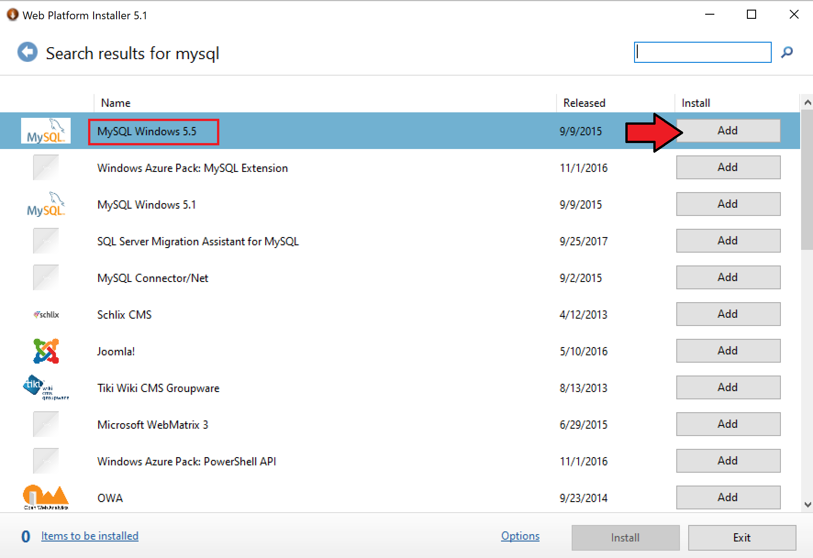Select Microsoft WebMatrix 3 name
This screenshot has height=558, width=813.
coord(153,425)
